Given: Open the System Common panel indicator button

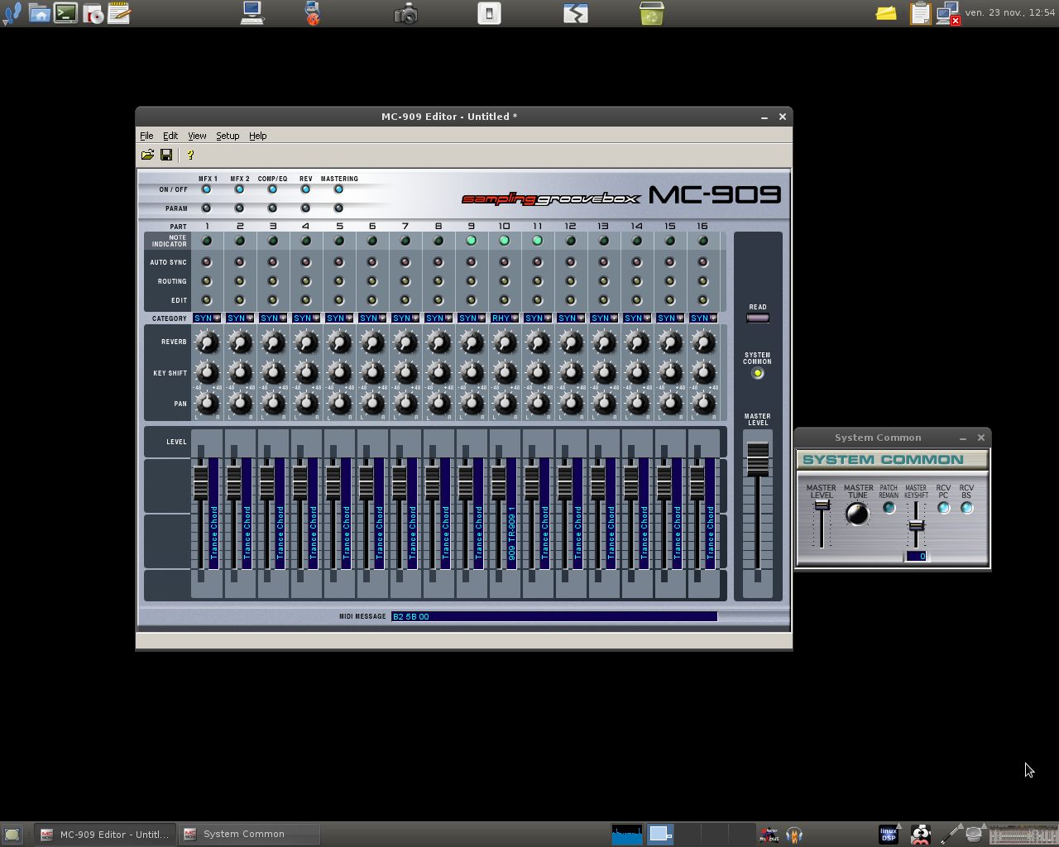Looking at the screenshot, I should point(757,374).
